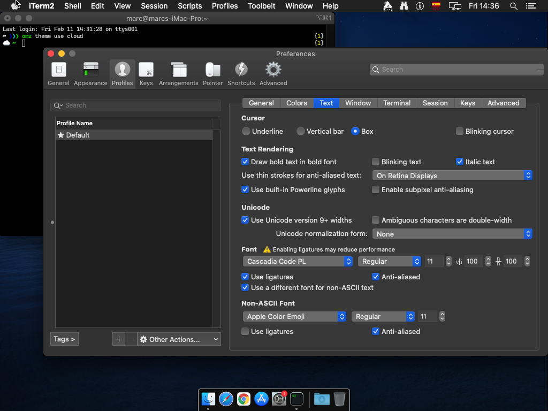Remove profile with the minus button
The image size is (548, 411).
click(x=131, y=339)
